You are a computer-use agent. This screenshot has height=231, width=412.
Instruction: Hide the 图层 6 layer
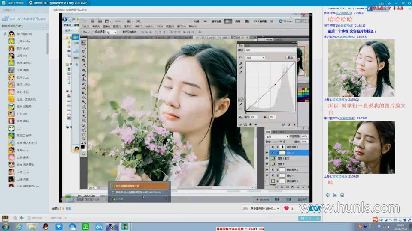267,164
